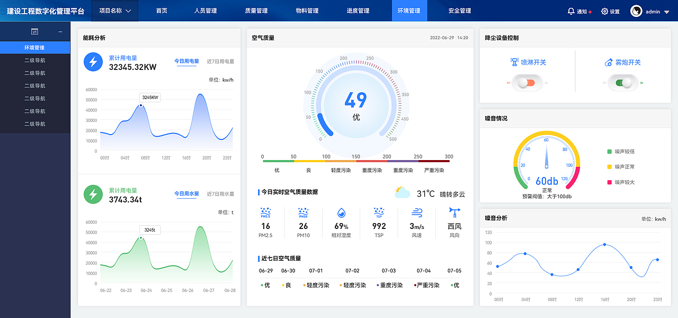Viewport: 678px width, 318px height.
Task: Select the PM10 air quality icon
Action: click(x=303, y=213)
